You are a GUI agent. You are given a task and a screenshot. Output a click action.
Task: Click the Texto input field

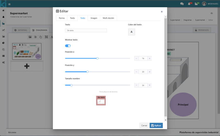coord(86,31)
